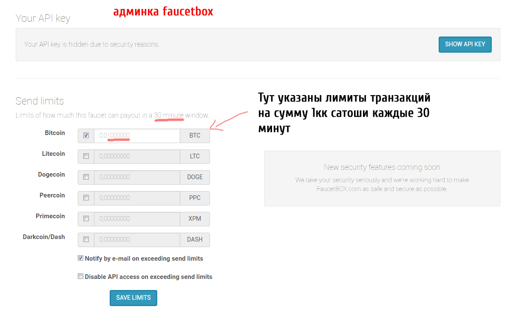The height and width of the screenshot is (318, 516).
Task: Click the Save Limits button
Action: pos(133,298)
